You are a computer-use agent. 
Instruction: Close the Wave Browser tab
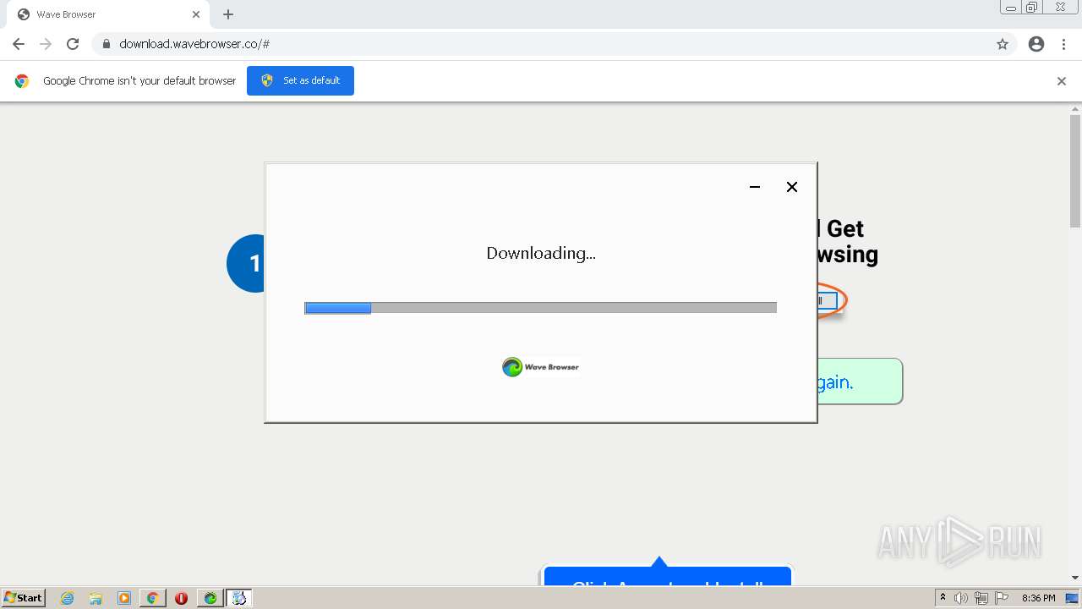(196, 14)
